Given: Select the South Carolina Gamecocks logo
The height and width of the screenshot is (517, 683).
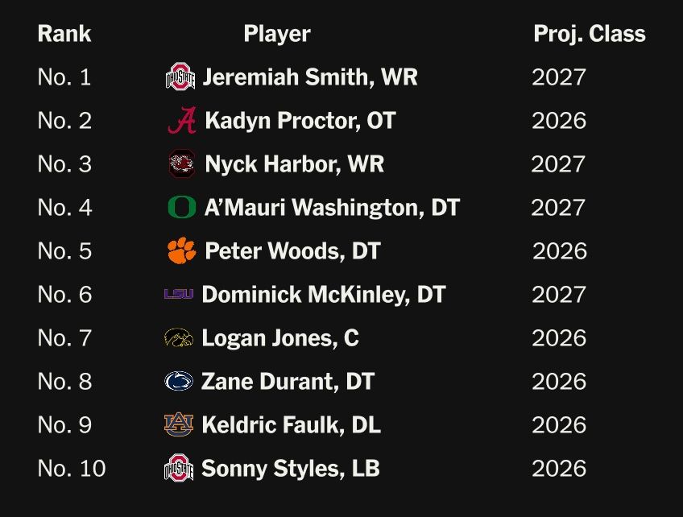Looking at the screenshot, I should (x=182, y=164).
